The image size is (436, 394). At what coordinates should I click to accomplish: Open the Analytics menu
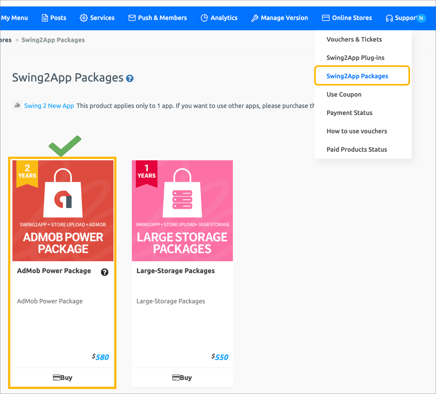point(219,18)
